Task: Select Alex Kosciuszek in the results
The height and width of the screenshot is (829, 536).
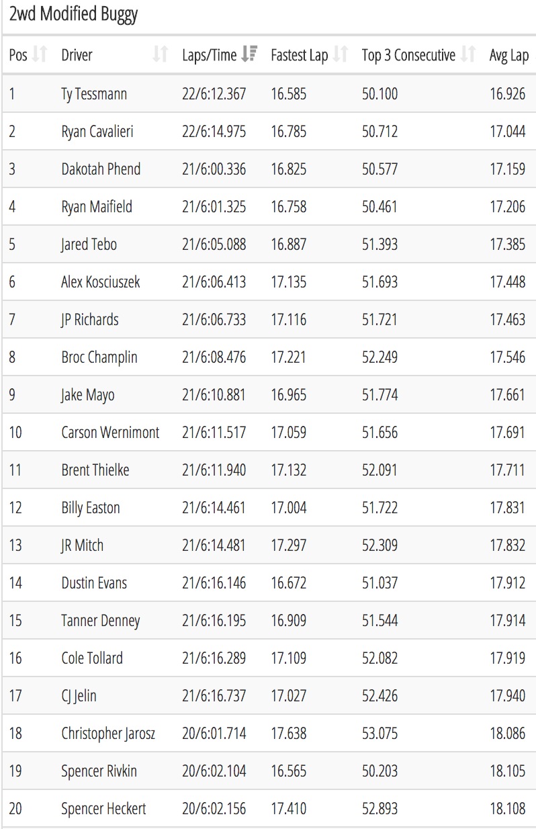Action: tap(101, 281)
